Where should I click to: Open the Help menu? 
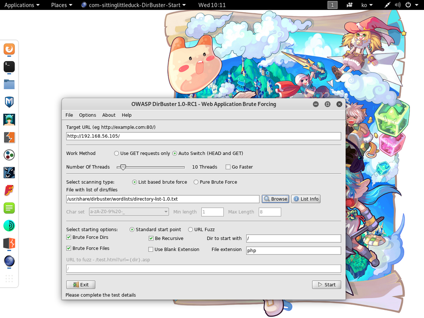[x=126, y=115]
